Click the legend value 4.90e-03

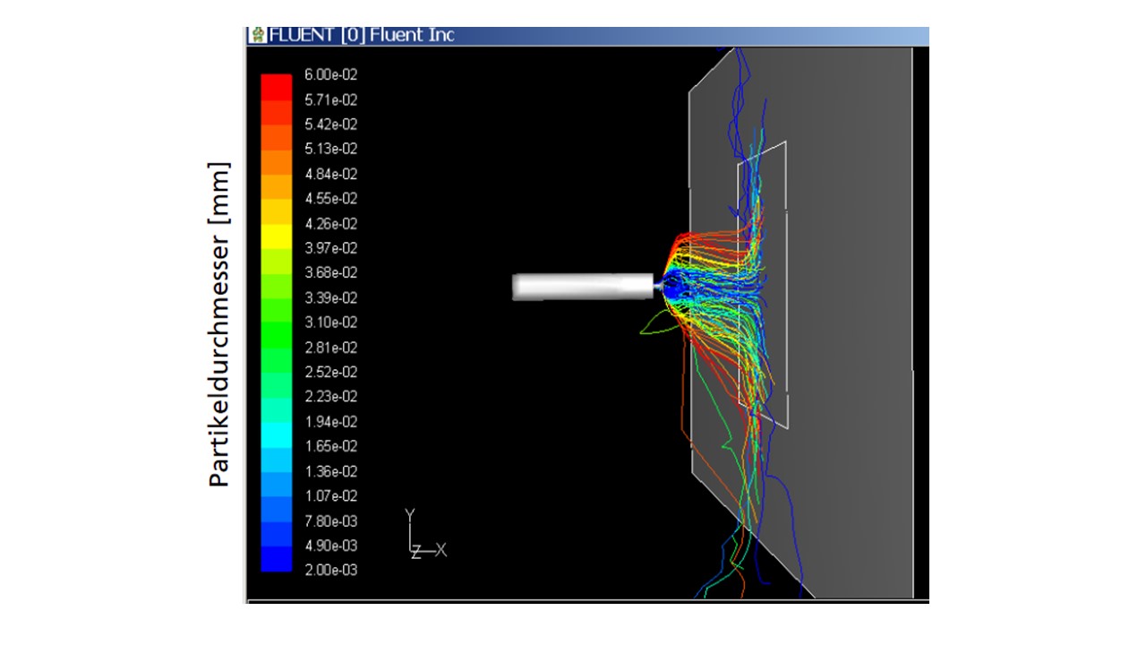pyautogui.click(x=330, y=546)
